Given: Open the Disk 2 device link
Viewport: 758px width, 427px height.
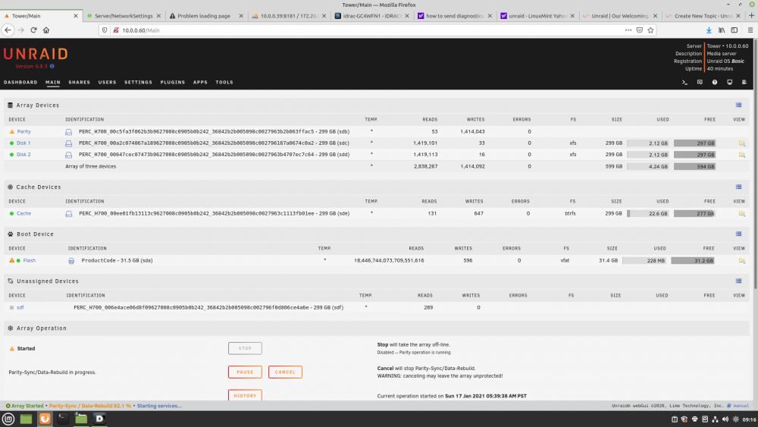Looking at the screenshot, I should pos(23,155).
